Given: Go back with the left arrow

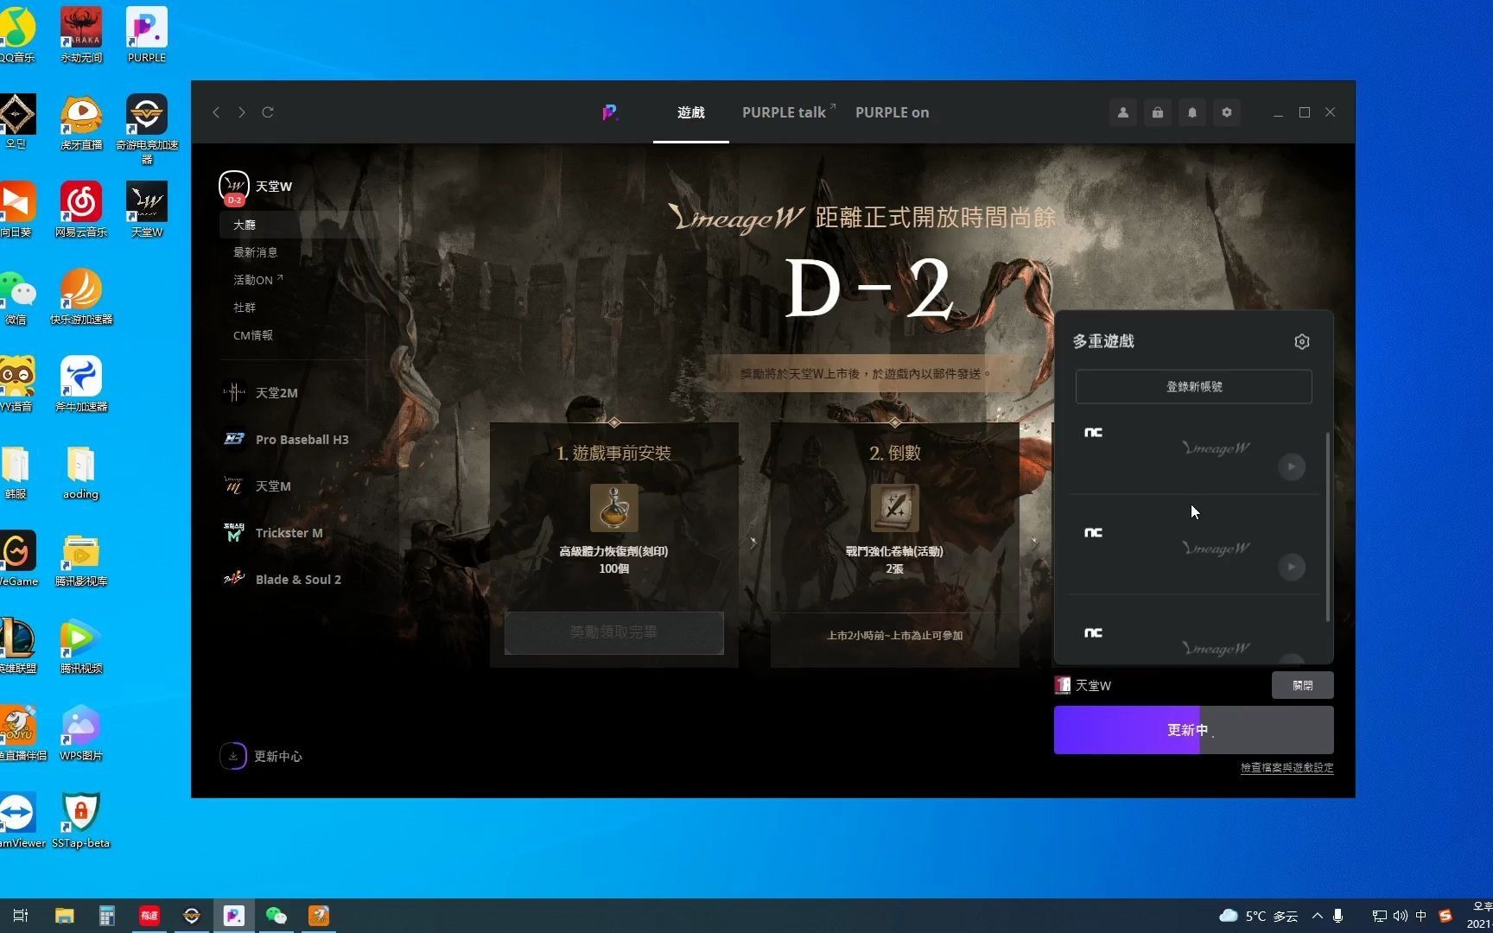Looking at the screenshot, I should [x=216, y=112].
